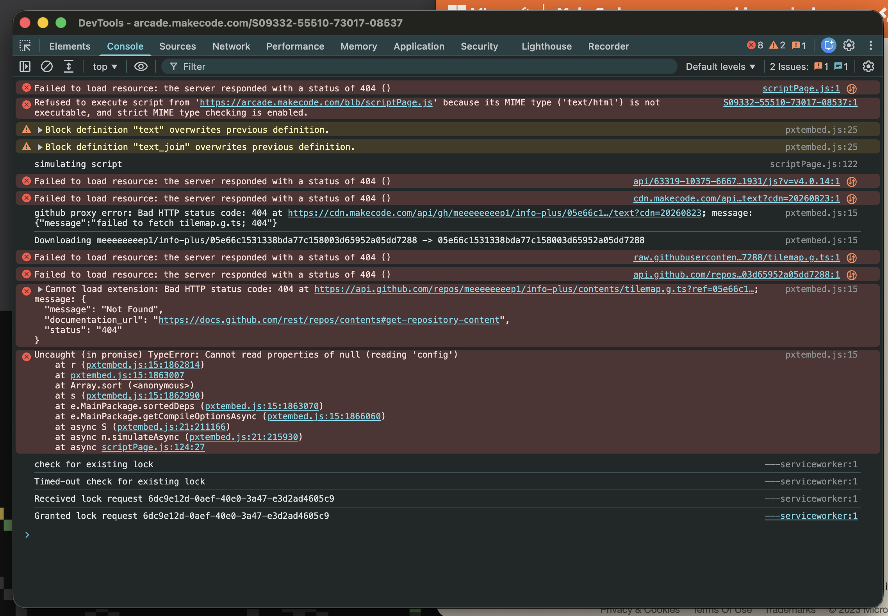Open stack frame pxtembed.js:15:1866060
This screenshot has height=616, width=888.
click(x=324, y=417)
